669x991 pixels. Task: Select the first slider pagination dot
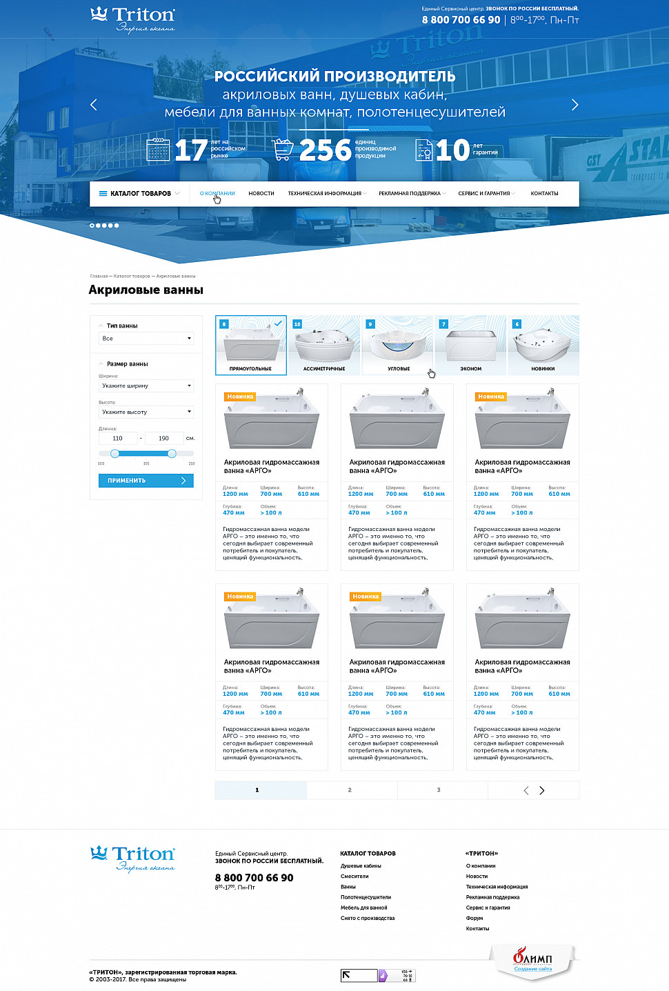coord(92,226)
